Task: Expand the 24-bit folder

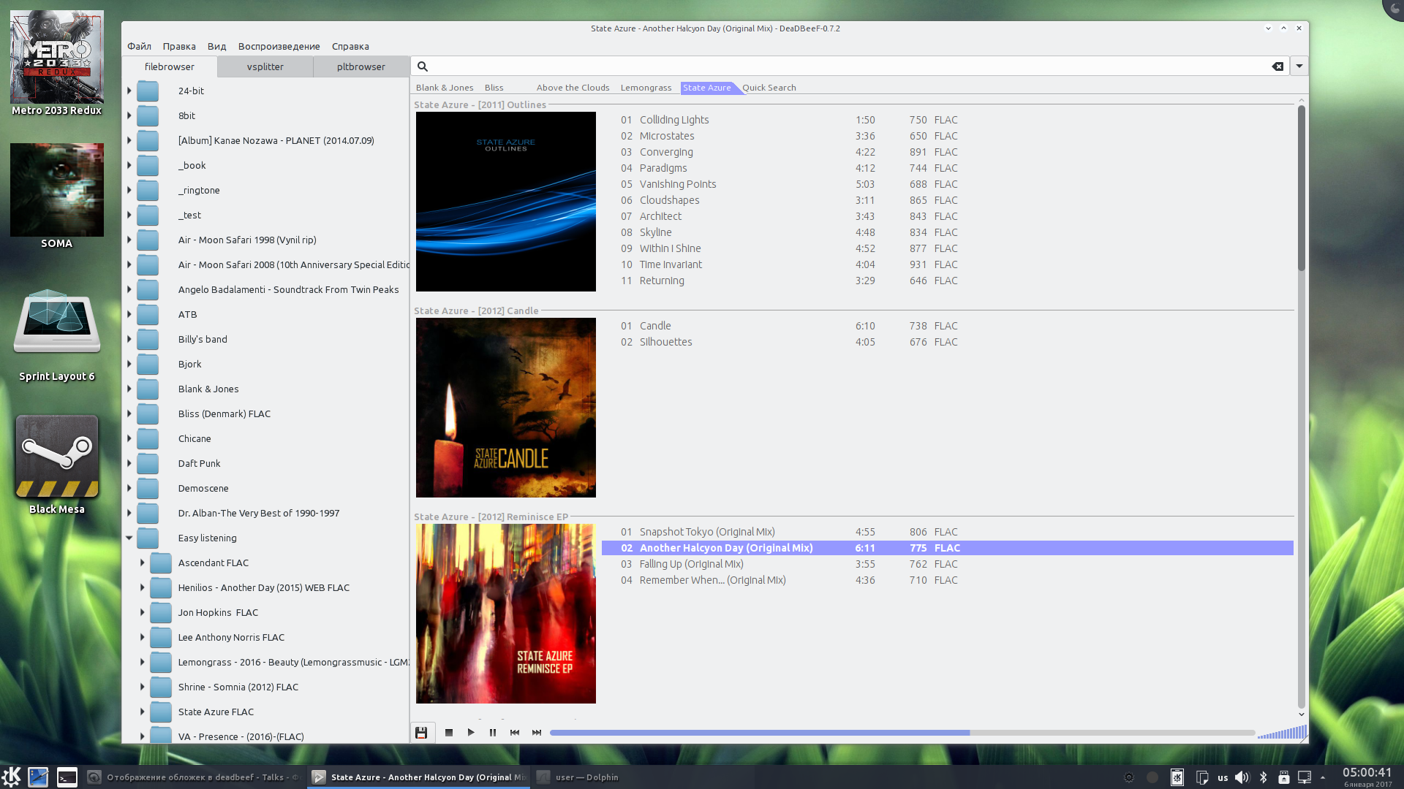Action: click(129, 91)
